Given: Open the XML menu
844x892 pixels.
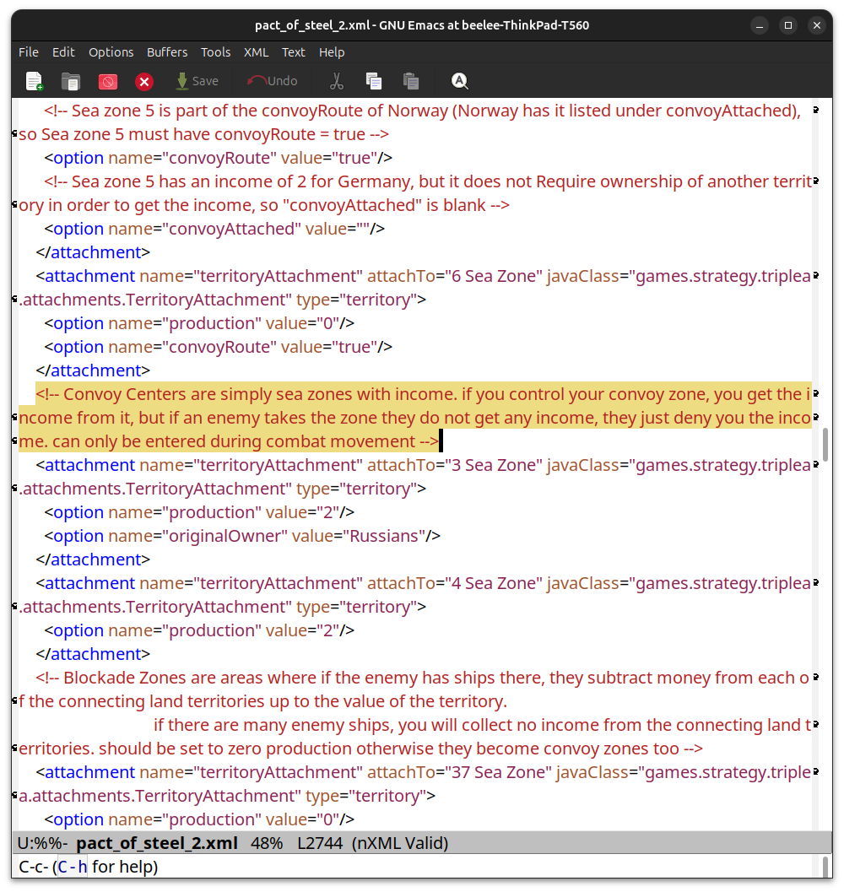Looking at the screenshot, I should pyautogui.click(x=256, y=52).
